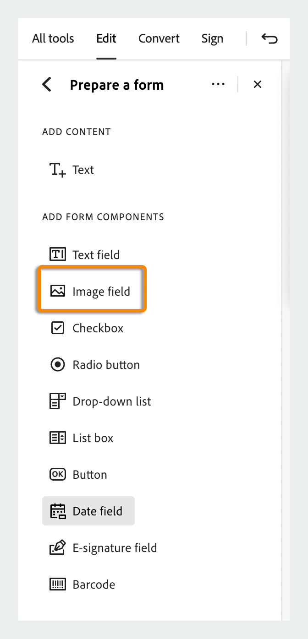Click the Edit tab

(106, 39)
